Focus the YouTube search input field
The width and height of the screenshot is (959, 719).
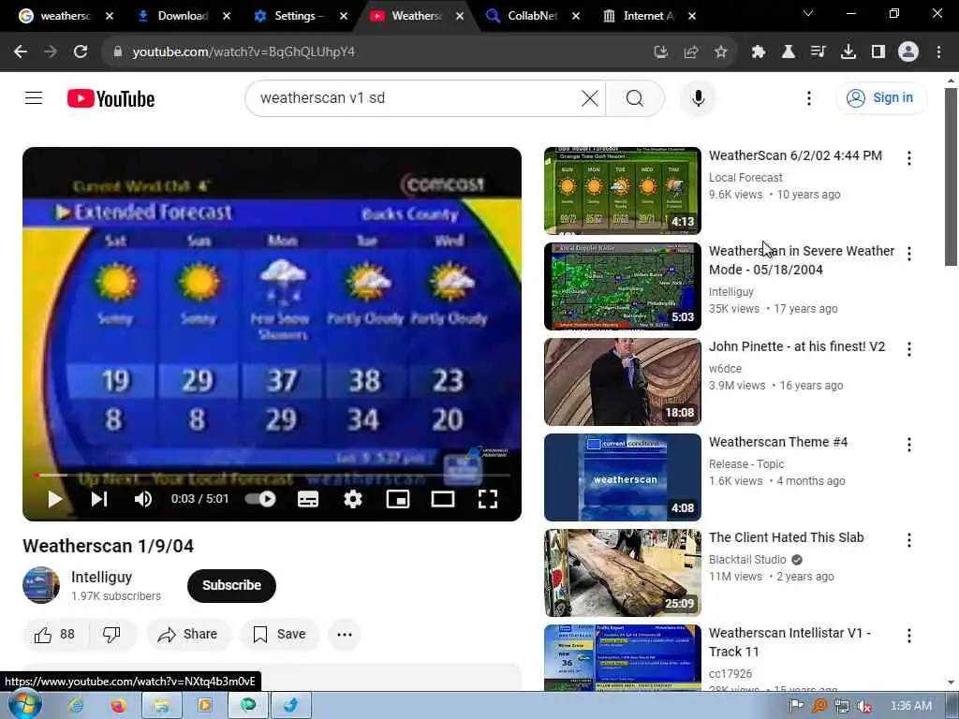click(x=416, y=97)
